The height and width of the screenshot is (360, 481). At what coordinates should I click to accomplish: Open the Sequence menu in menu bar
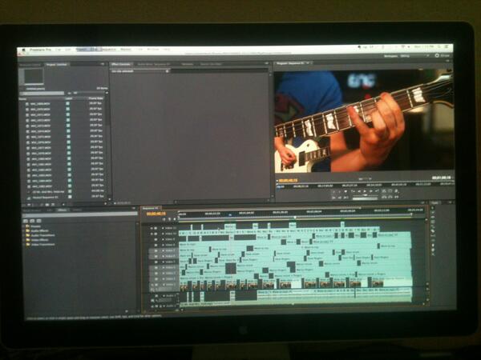pyautogui.click(x=109, y=50)
